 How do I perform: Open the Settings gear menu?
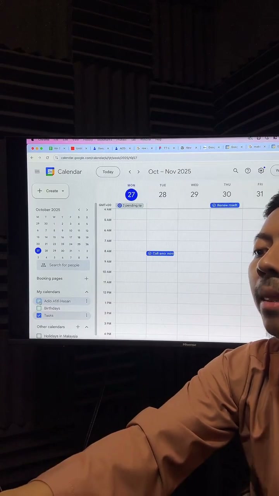[261, 170]
